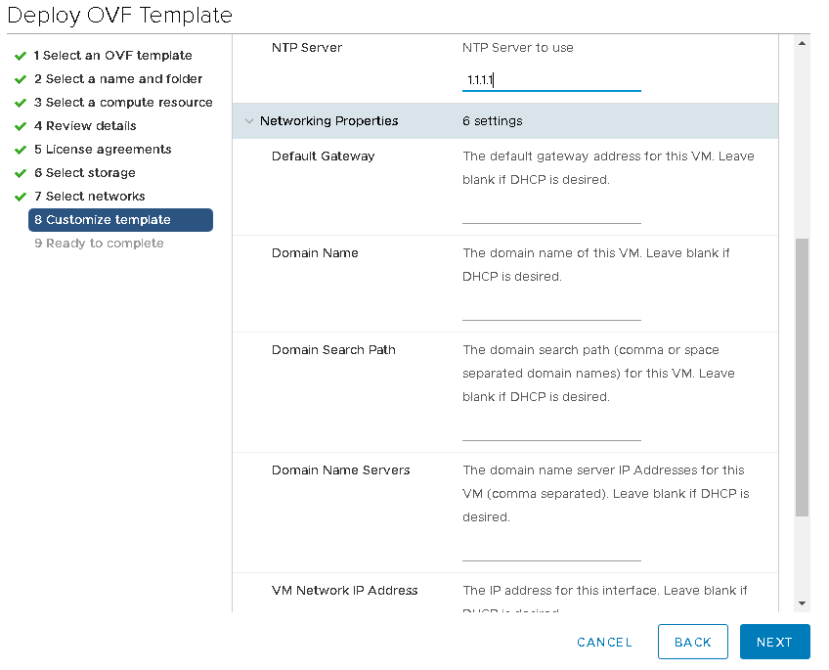Screen dimensions: 829x670
Task: Click the Default Gateway text field
Action: pyautogui.click(x=551, y=214)
